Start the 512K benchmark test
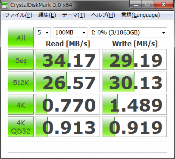Image resolution: width=175 pixels, height=159 pixels. pyautogui.click(x=21, y=82)
